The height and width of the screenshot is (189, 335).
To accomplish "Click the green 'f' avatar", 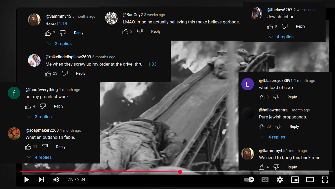I will pos(14,93).
